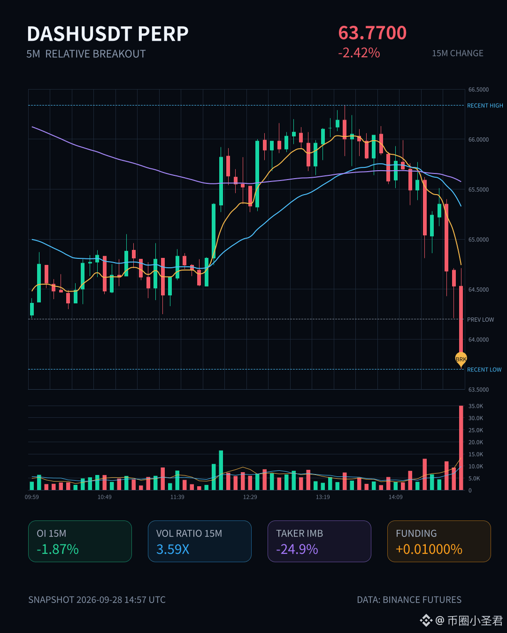Click the 66.0000 price axis label
The width and height of the screenshot is (507, 633).
[x=478, y=139]
